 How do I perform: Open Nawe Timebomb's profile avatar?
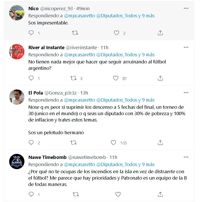click(17, 161)
